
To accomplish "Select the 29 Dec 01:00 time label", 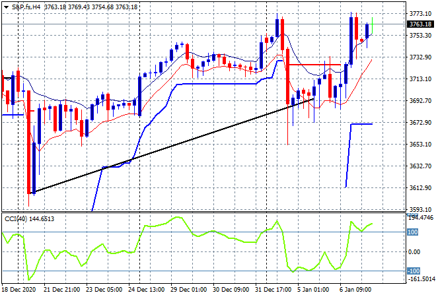I will pyautogui.click(x=188, y=290).
